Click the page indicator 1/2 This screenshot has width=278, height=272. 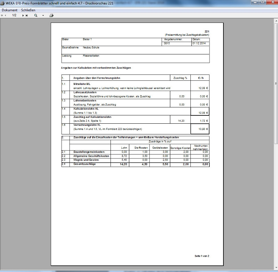(14, 15)
